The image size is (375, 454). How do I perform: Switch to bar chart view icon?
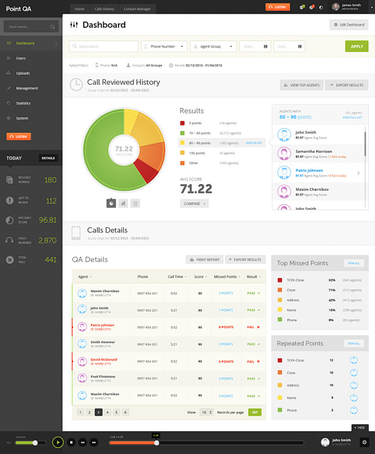click(123, 203)
